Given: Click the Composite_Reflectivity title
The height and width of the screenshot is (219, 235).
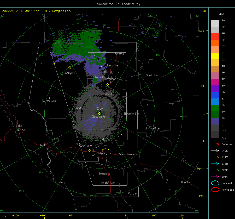Looking at the screenshot, I should click(117, 4).
